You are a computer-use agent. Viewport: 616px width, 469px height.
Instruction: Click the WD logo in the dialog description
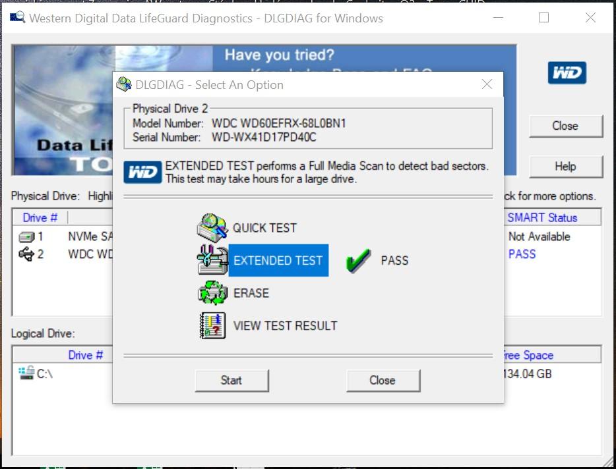point(142,172)
